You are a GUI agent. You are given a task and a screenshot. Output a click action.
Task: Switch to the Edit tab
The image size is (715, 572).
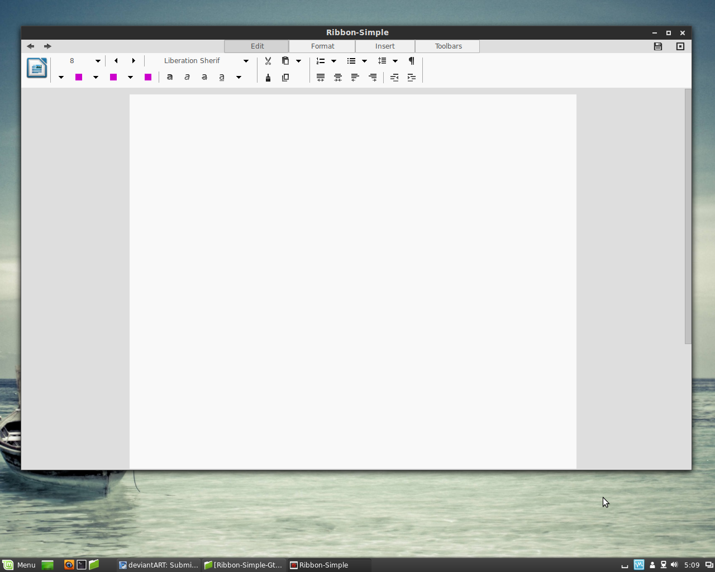(x=257, y=46)
